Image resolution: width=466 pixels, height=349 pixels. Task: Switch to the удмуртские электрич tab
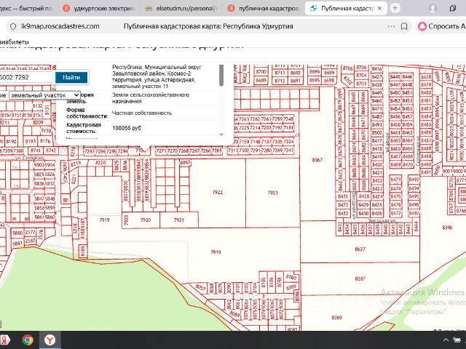click(x=99, y=8)
